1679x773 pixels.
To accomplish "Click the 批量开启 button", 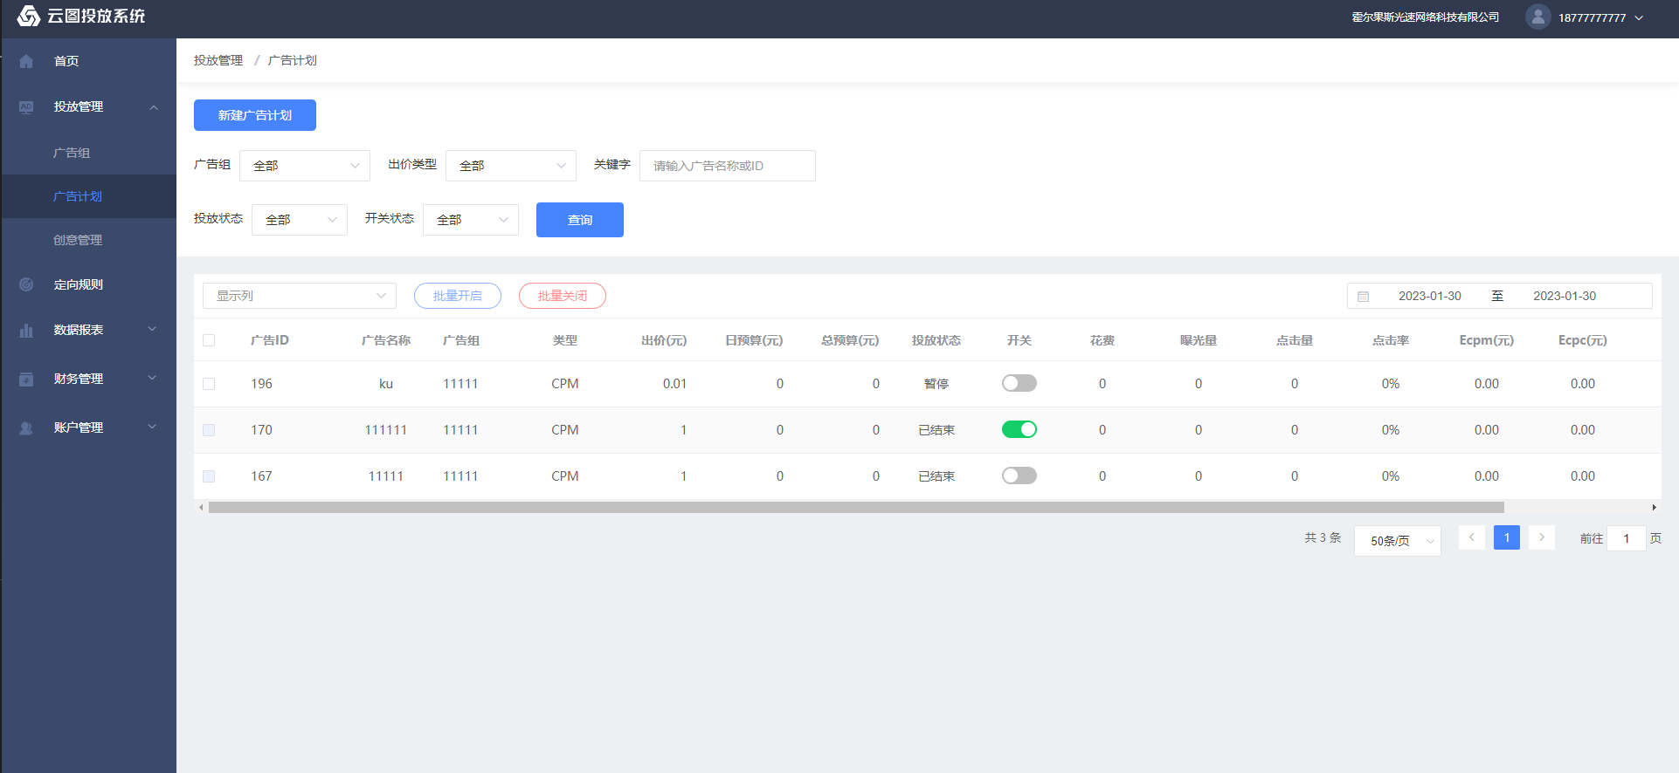I will coord(458,296).
